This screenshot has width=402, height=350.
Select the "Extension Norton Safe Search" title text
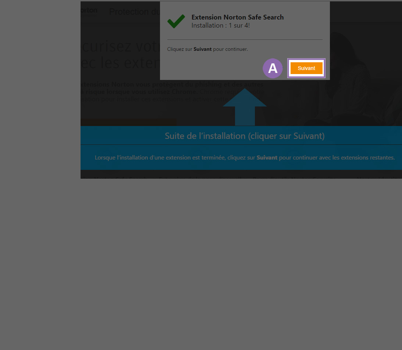(237, 17)
